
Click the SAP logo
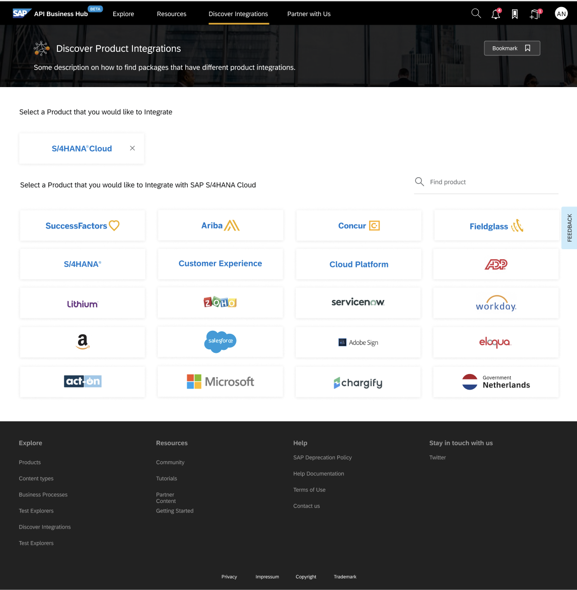tap(22, 13)
